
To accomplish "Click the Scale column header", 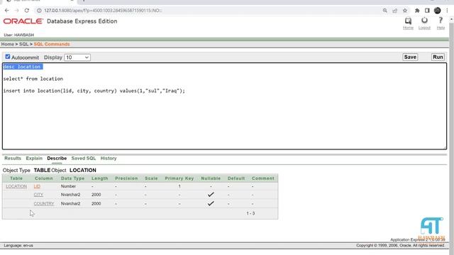I will pyautogui.click(x=151, y=178).
